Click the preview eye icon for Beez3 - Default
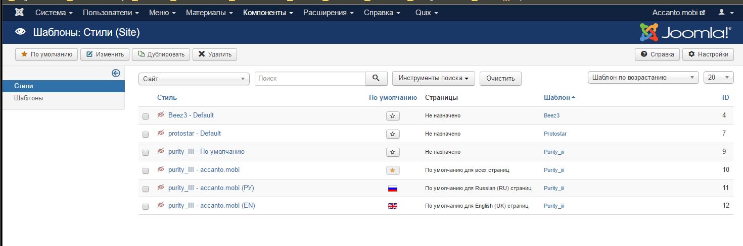This screenshot has width=743, height=246. 161,115
